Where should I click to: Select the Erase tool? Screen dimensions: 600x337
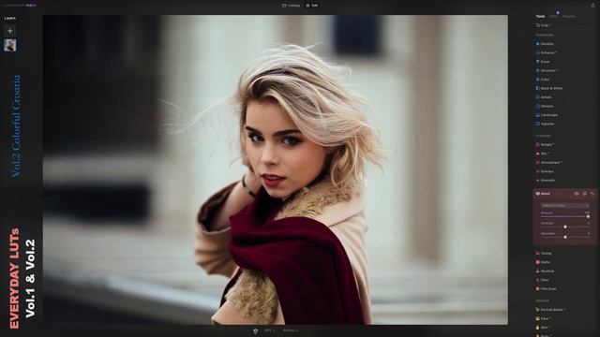tap(543, 62)
